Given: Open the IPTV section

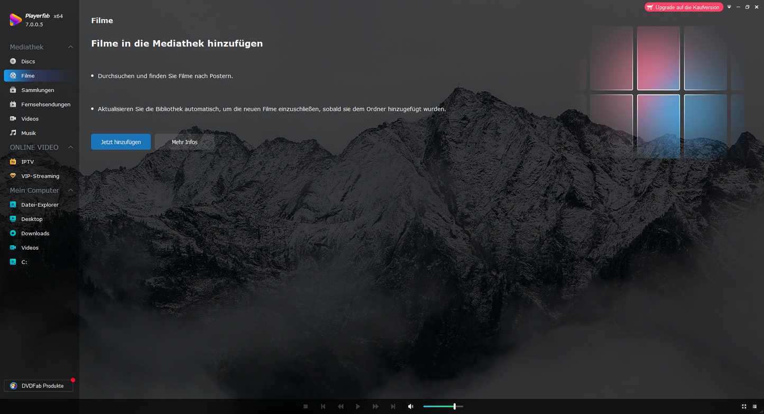Looking at the screenshot, I should coord(27,162).
